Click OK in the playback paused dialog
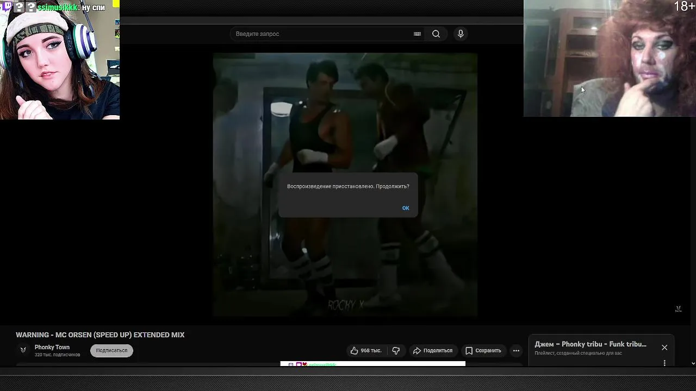Image resolution: width=696 pixels, height=391 pixels. tap(406, 208)
